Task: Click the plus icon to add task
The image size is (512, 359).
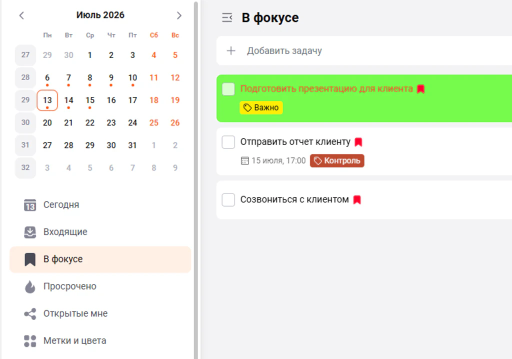Action: tap(231, 50)
